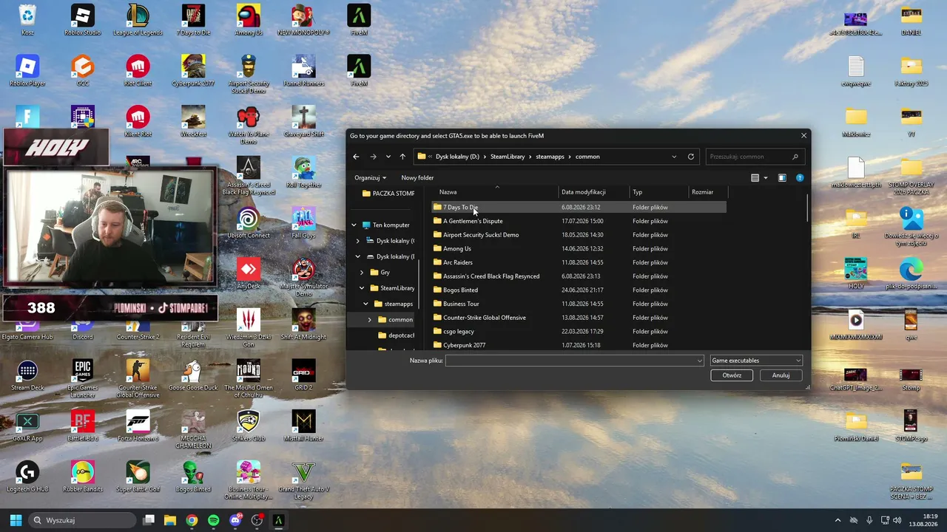Select the Cyberpunk 2077 folder row
Screen dimensions: 947x532
pos(579,345)
